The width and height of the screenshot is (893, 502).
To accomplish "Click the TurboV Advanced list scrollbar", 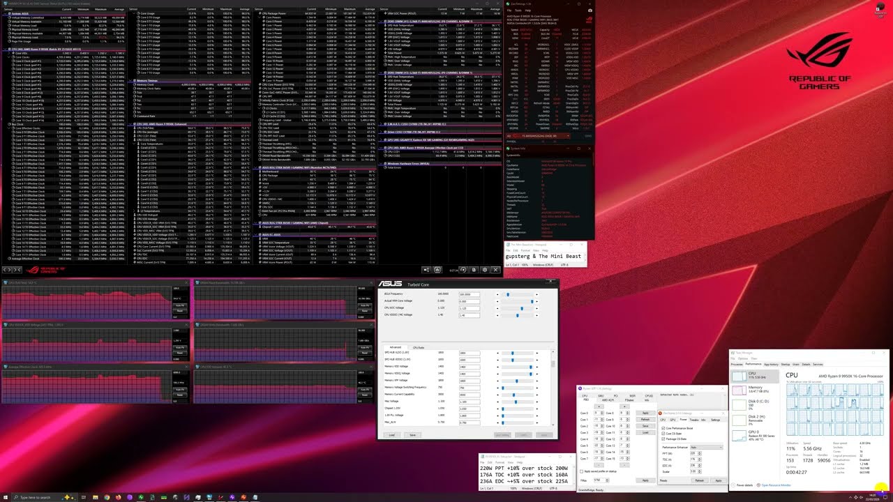I will (553, 363).
